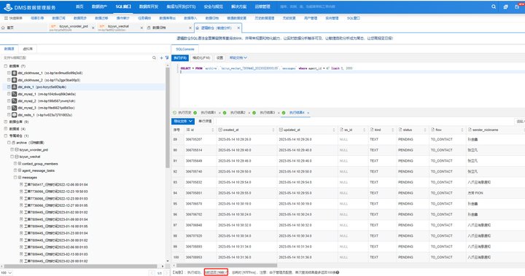Click the table icon next to agent_message_tasks
The height and width of the screenshot is (276, 525).
coord(20,170)
